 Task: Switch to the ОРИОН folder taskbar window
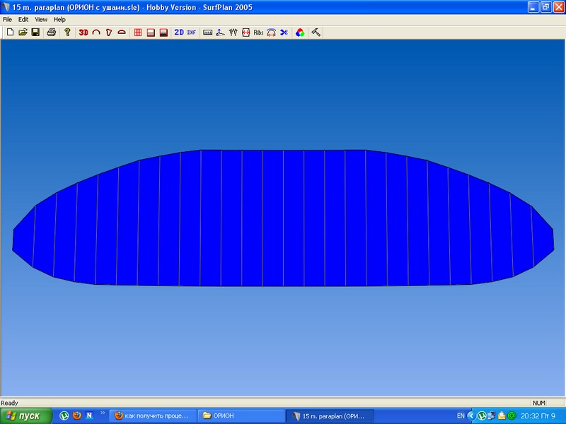(241, 416)
